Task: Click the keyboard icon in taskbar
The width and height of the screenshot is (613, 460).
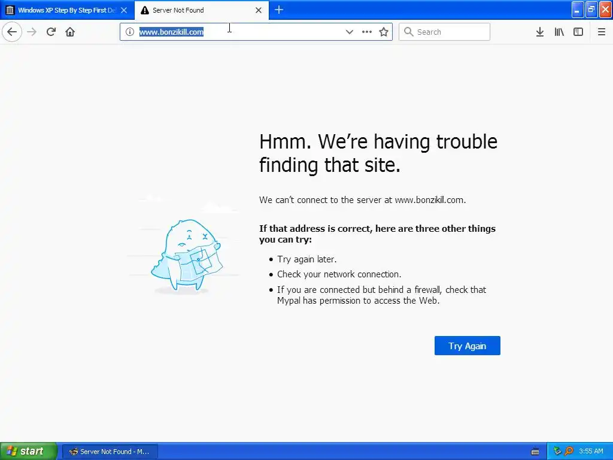Action: (x=535, y=452)
